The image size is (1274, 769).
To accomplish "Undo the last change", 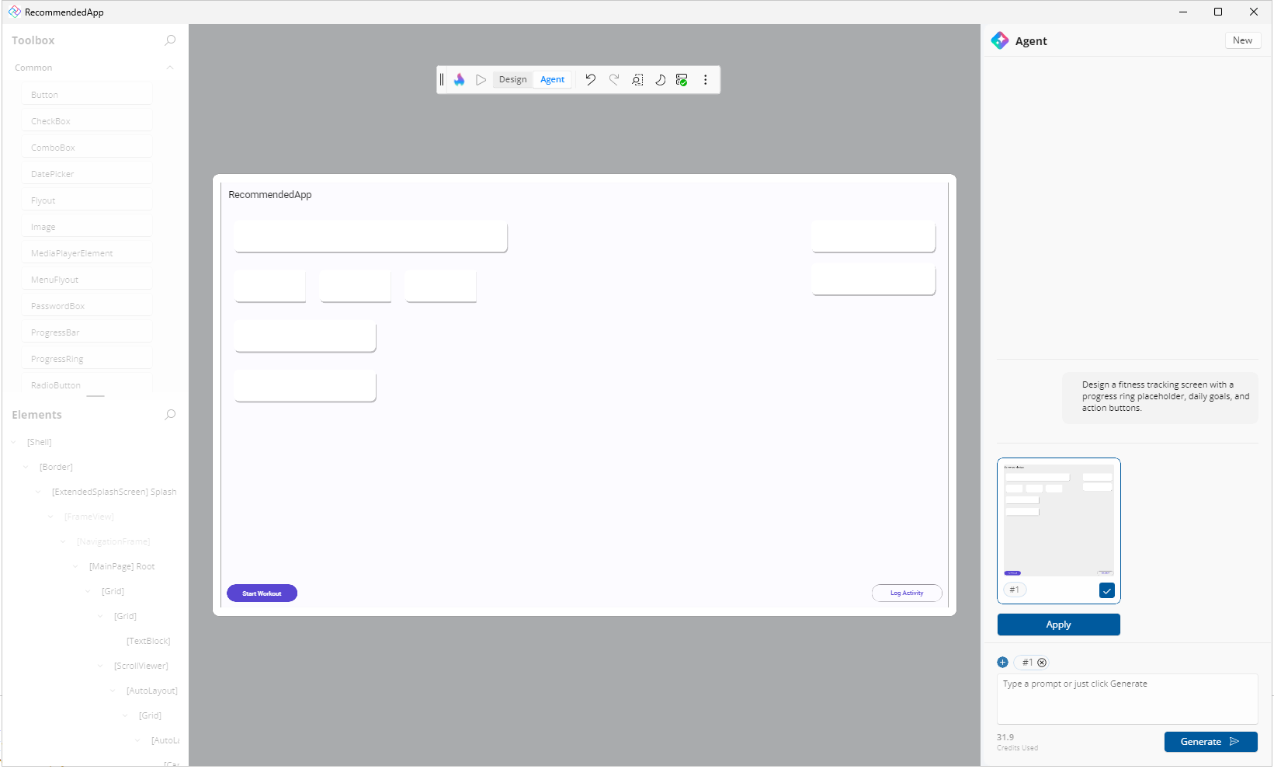I will [x=590, y=80].
